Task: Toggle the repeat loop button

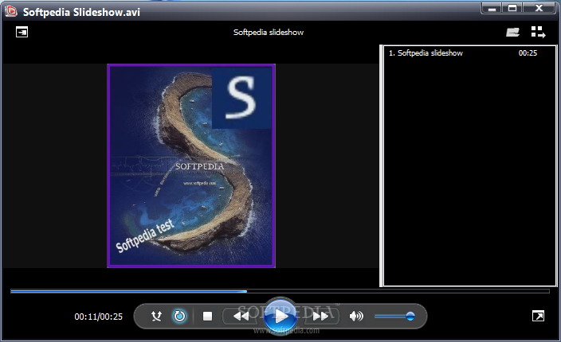Action: click(x=179, y=316)
